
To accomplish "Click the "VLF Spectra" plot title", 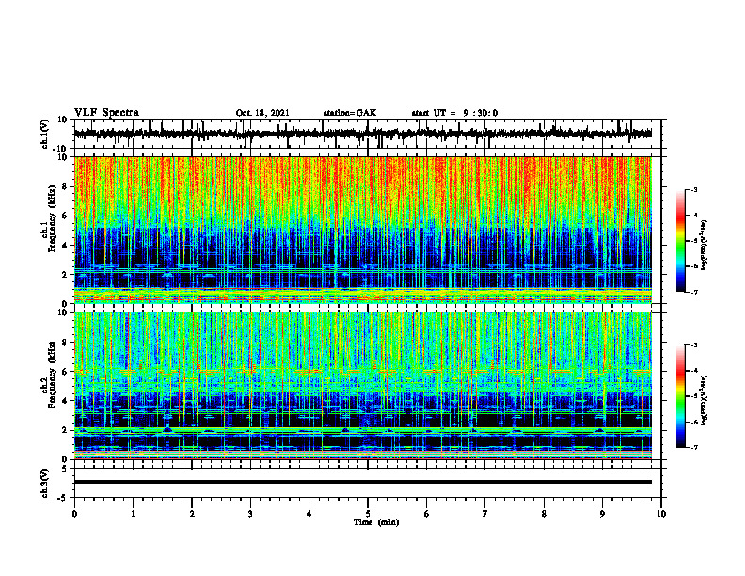I will (106, 112).
